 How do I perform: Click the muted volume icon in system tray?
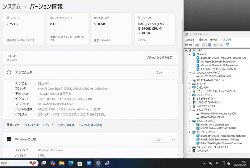click(x=229, y=163)
